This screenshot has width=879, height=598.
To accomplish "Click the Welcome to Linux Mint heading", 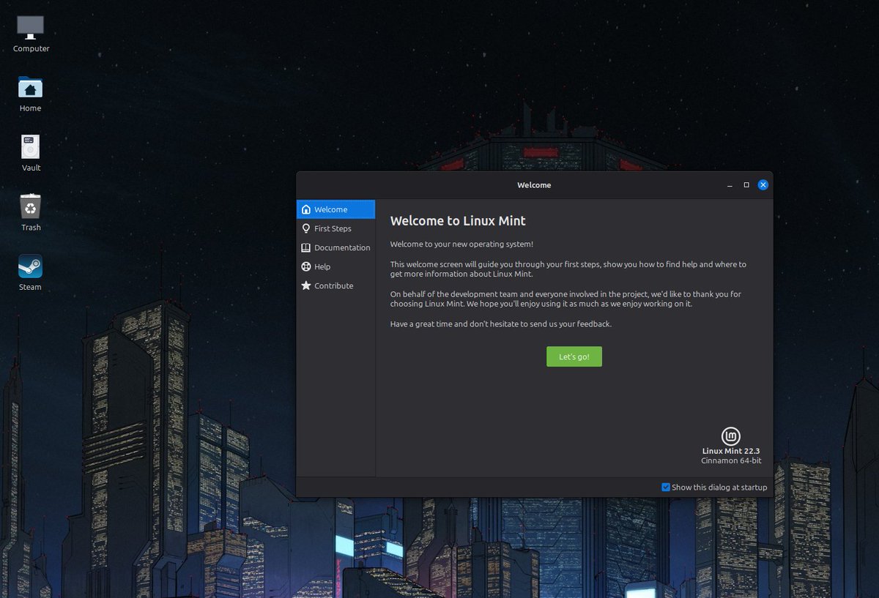I will [x=458, y=221].
